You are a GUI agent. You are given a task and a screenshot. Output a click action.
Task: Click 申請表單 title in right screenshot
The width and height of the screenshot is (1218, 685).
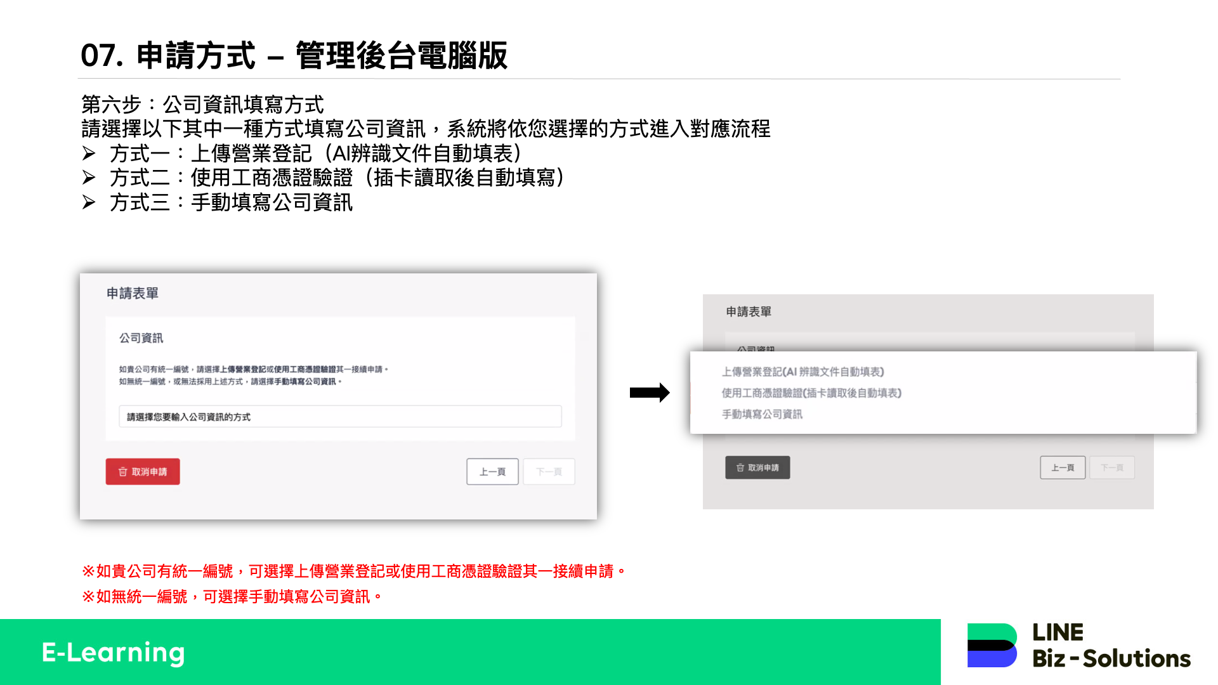coord(749,311)
